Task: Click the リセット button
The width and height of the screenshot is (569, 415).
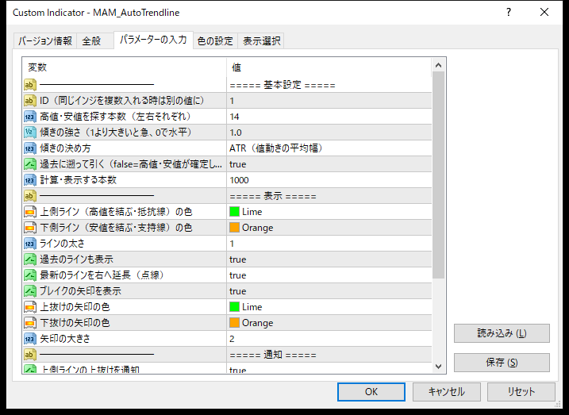Action: 521,392
